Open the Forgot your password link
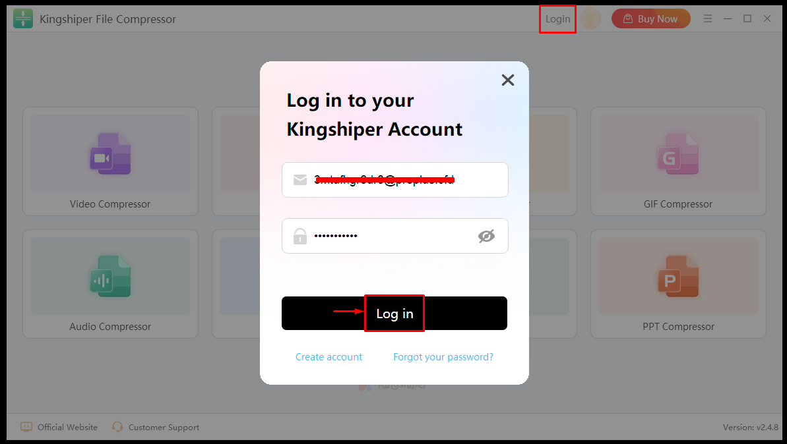 point(443,357)
